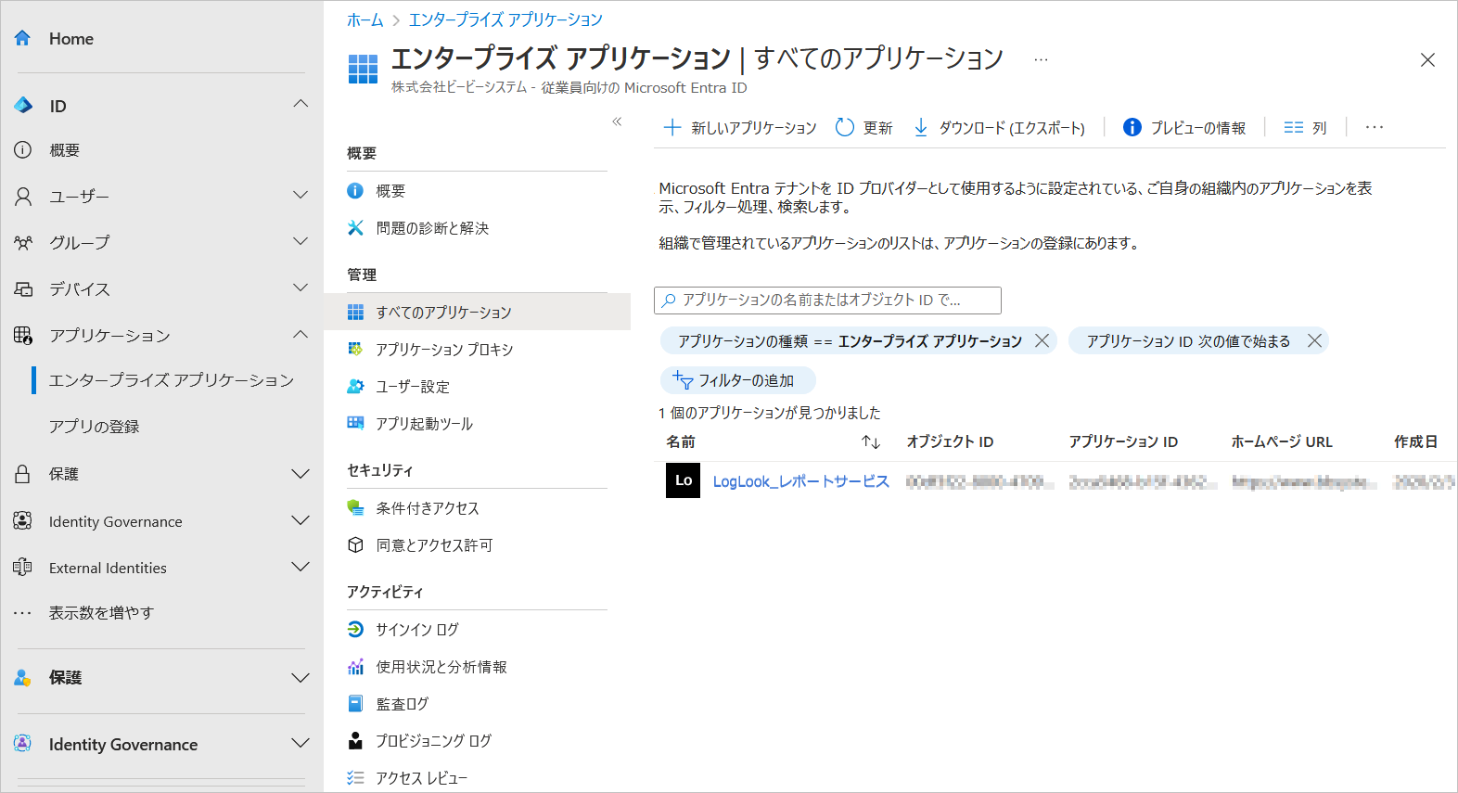Expand Identity Governance sub-item chevron under ID
Viewport: 1458px width, 793px height.
pos(301,520)
